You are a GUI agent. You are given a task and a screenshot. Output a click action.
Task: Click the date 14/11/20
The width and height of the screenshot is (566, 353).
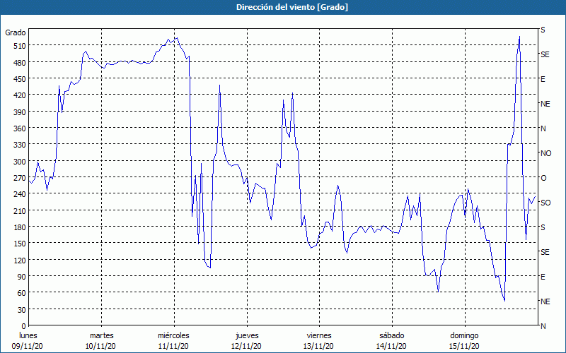click(391, 347)
